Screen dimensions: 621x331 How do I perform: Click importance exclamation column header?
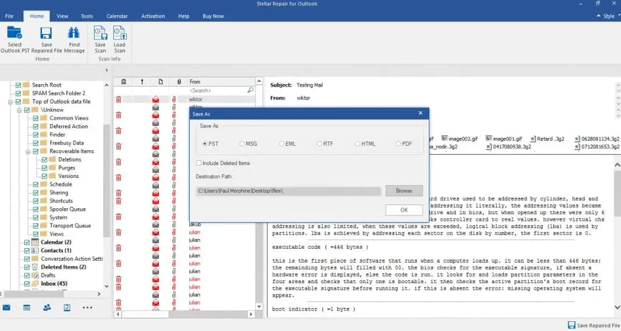(142, 81)
